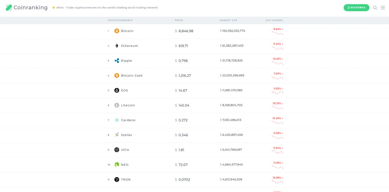Click the IOTA coin icon
The image size is (389, 192).
pyautogui.click(x=117, y=150)
